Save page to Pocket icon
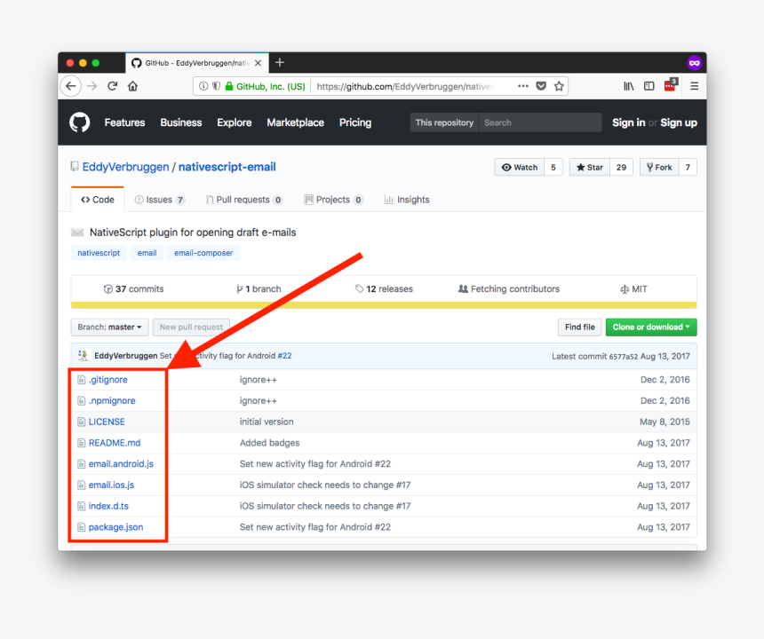Viewport: 764px width, 639px height. (541, 86)
